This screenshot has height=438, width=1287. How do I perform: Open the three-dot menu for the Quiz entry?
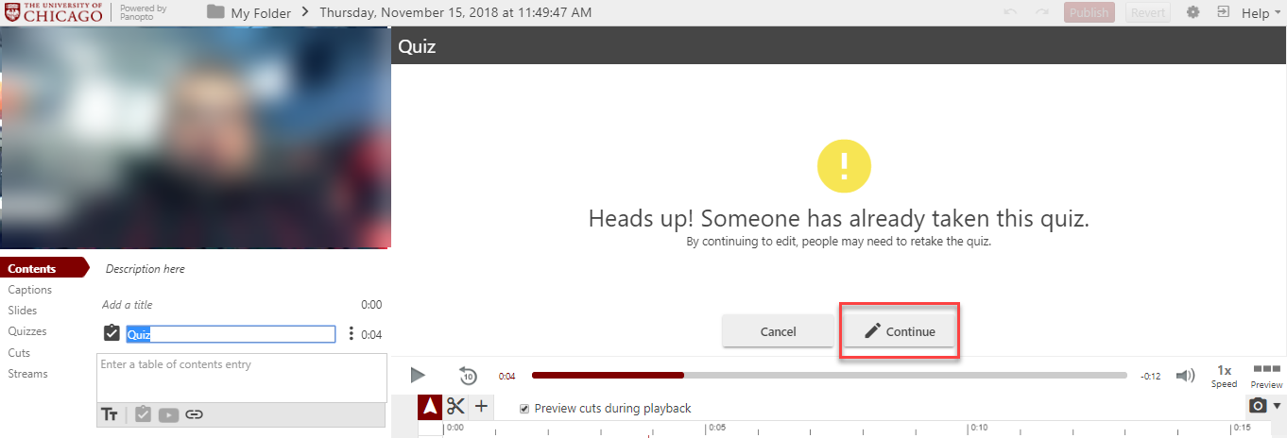click(x=351, y=333)
